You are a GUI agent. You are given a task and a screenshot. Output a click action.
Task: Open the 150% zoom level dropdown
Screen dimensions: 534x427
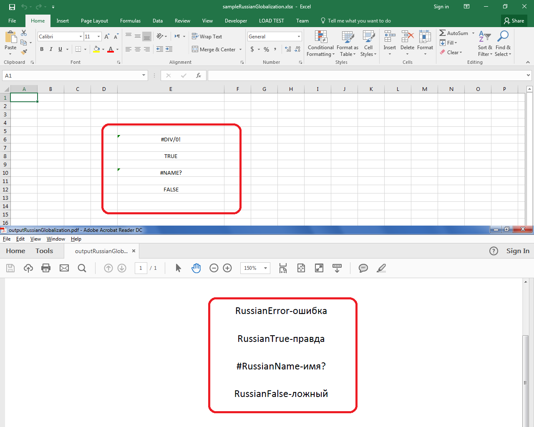(265, 268)
